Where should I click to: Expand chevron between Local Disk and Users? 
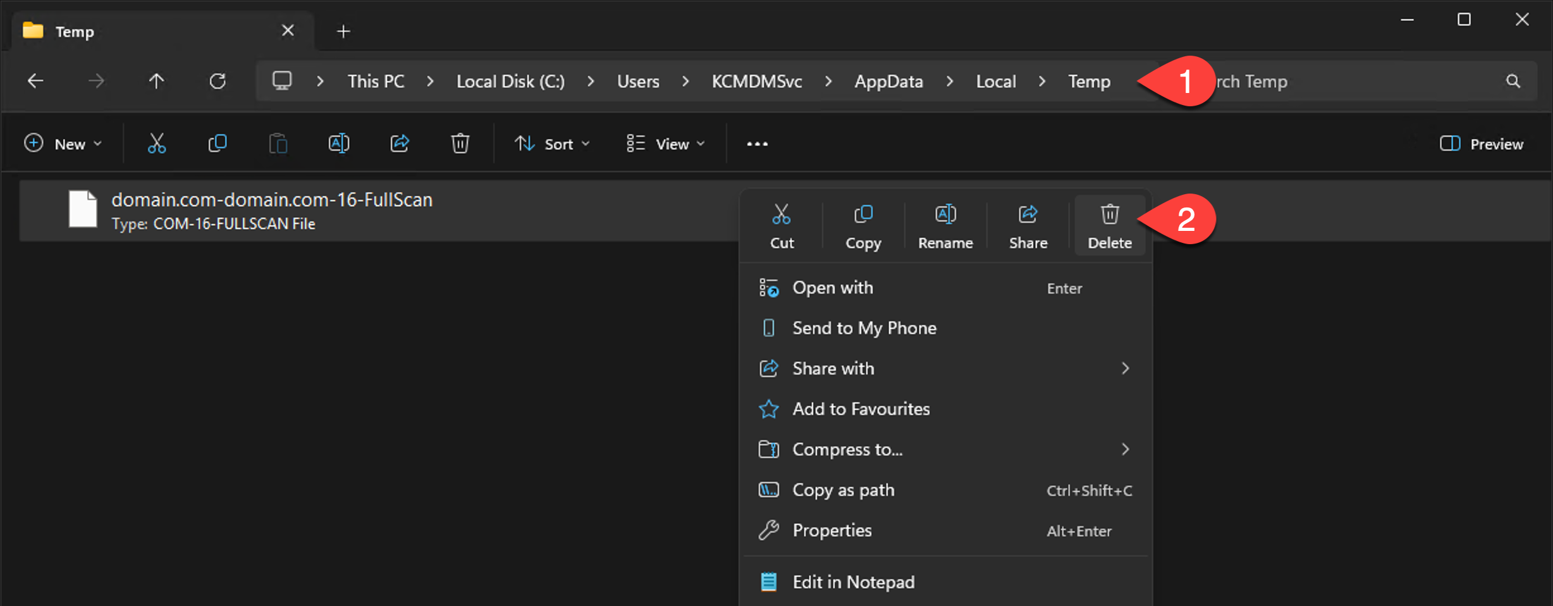(591, 81)
